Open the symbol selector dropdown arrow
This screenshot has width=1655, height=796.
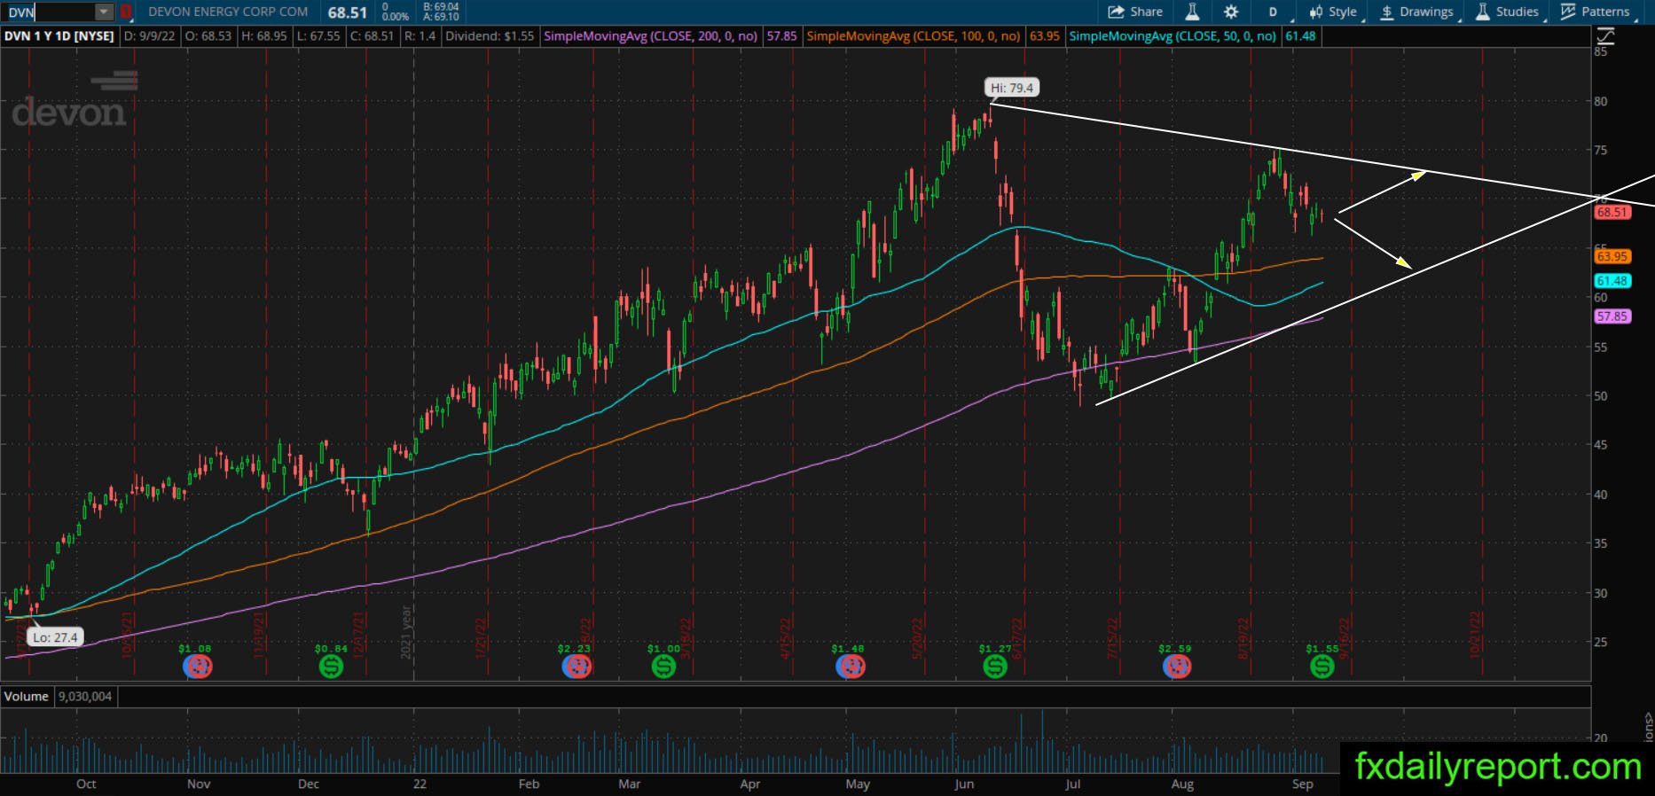coord(105,12)
